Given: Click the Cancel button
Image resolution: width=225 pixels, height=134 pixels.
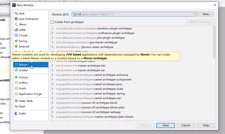Looking at the screenshot, I should point(186,125).
